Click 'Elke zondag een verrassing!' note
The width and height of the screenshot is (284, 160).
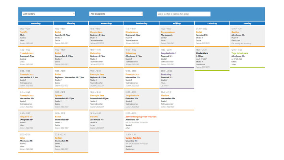tap(241, 43)
